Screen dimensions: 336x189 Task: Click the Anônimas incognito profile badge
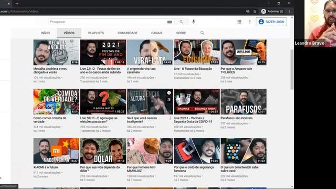coord(272,12)
